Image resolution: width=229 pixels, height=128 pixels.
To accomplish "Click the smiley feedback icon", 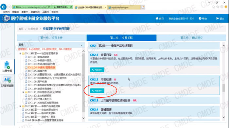I will tap(226, 7).
